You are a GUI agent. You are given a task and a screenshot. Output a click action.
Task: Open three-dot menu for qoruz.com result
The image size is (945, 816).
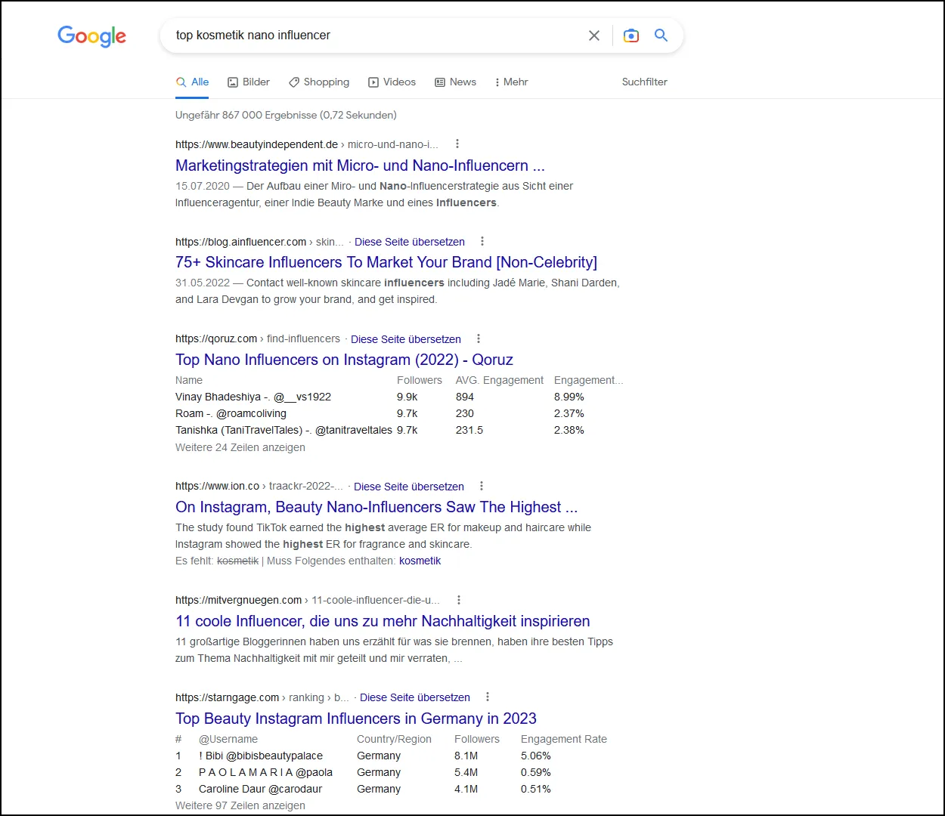(479, 339)
